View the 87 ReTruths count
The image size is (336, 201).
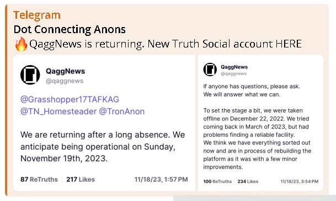(39, 179)
